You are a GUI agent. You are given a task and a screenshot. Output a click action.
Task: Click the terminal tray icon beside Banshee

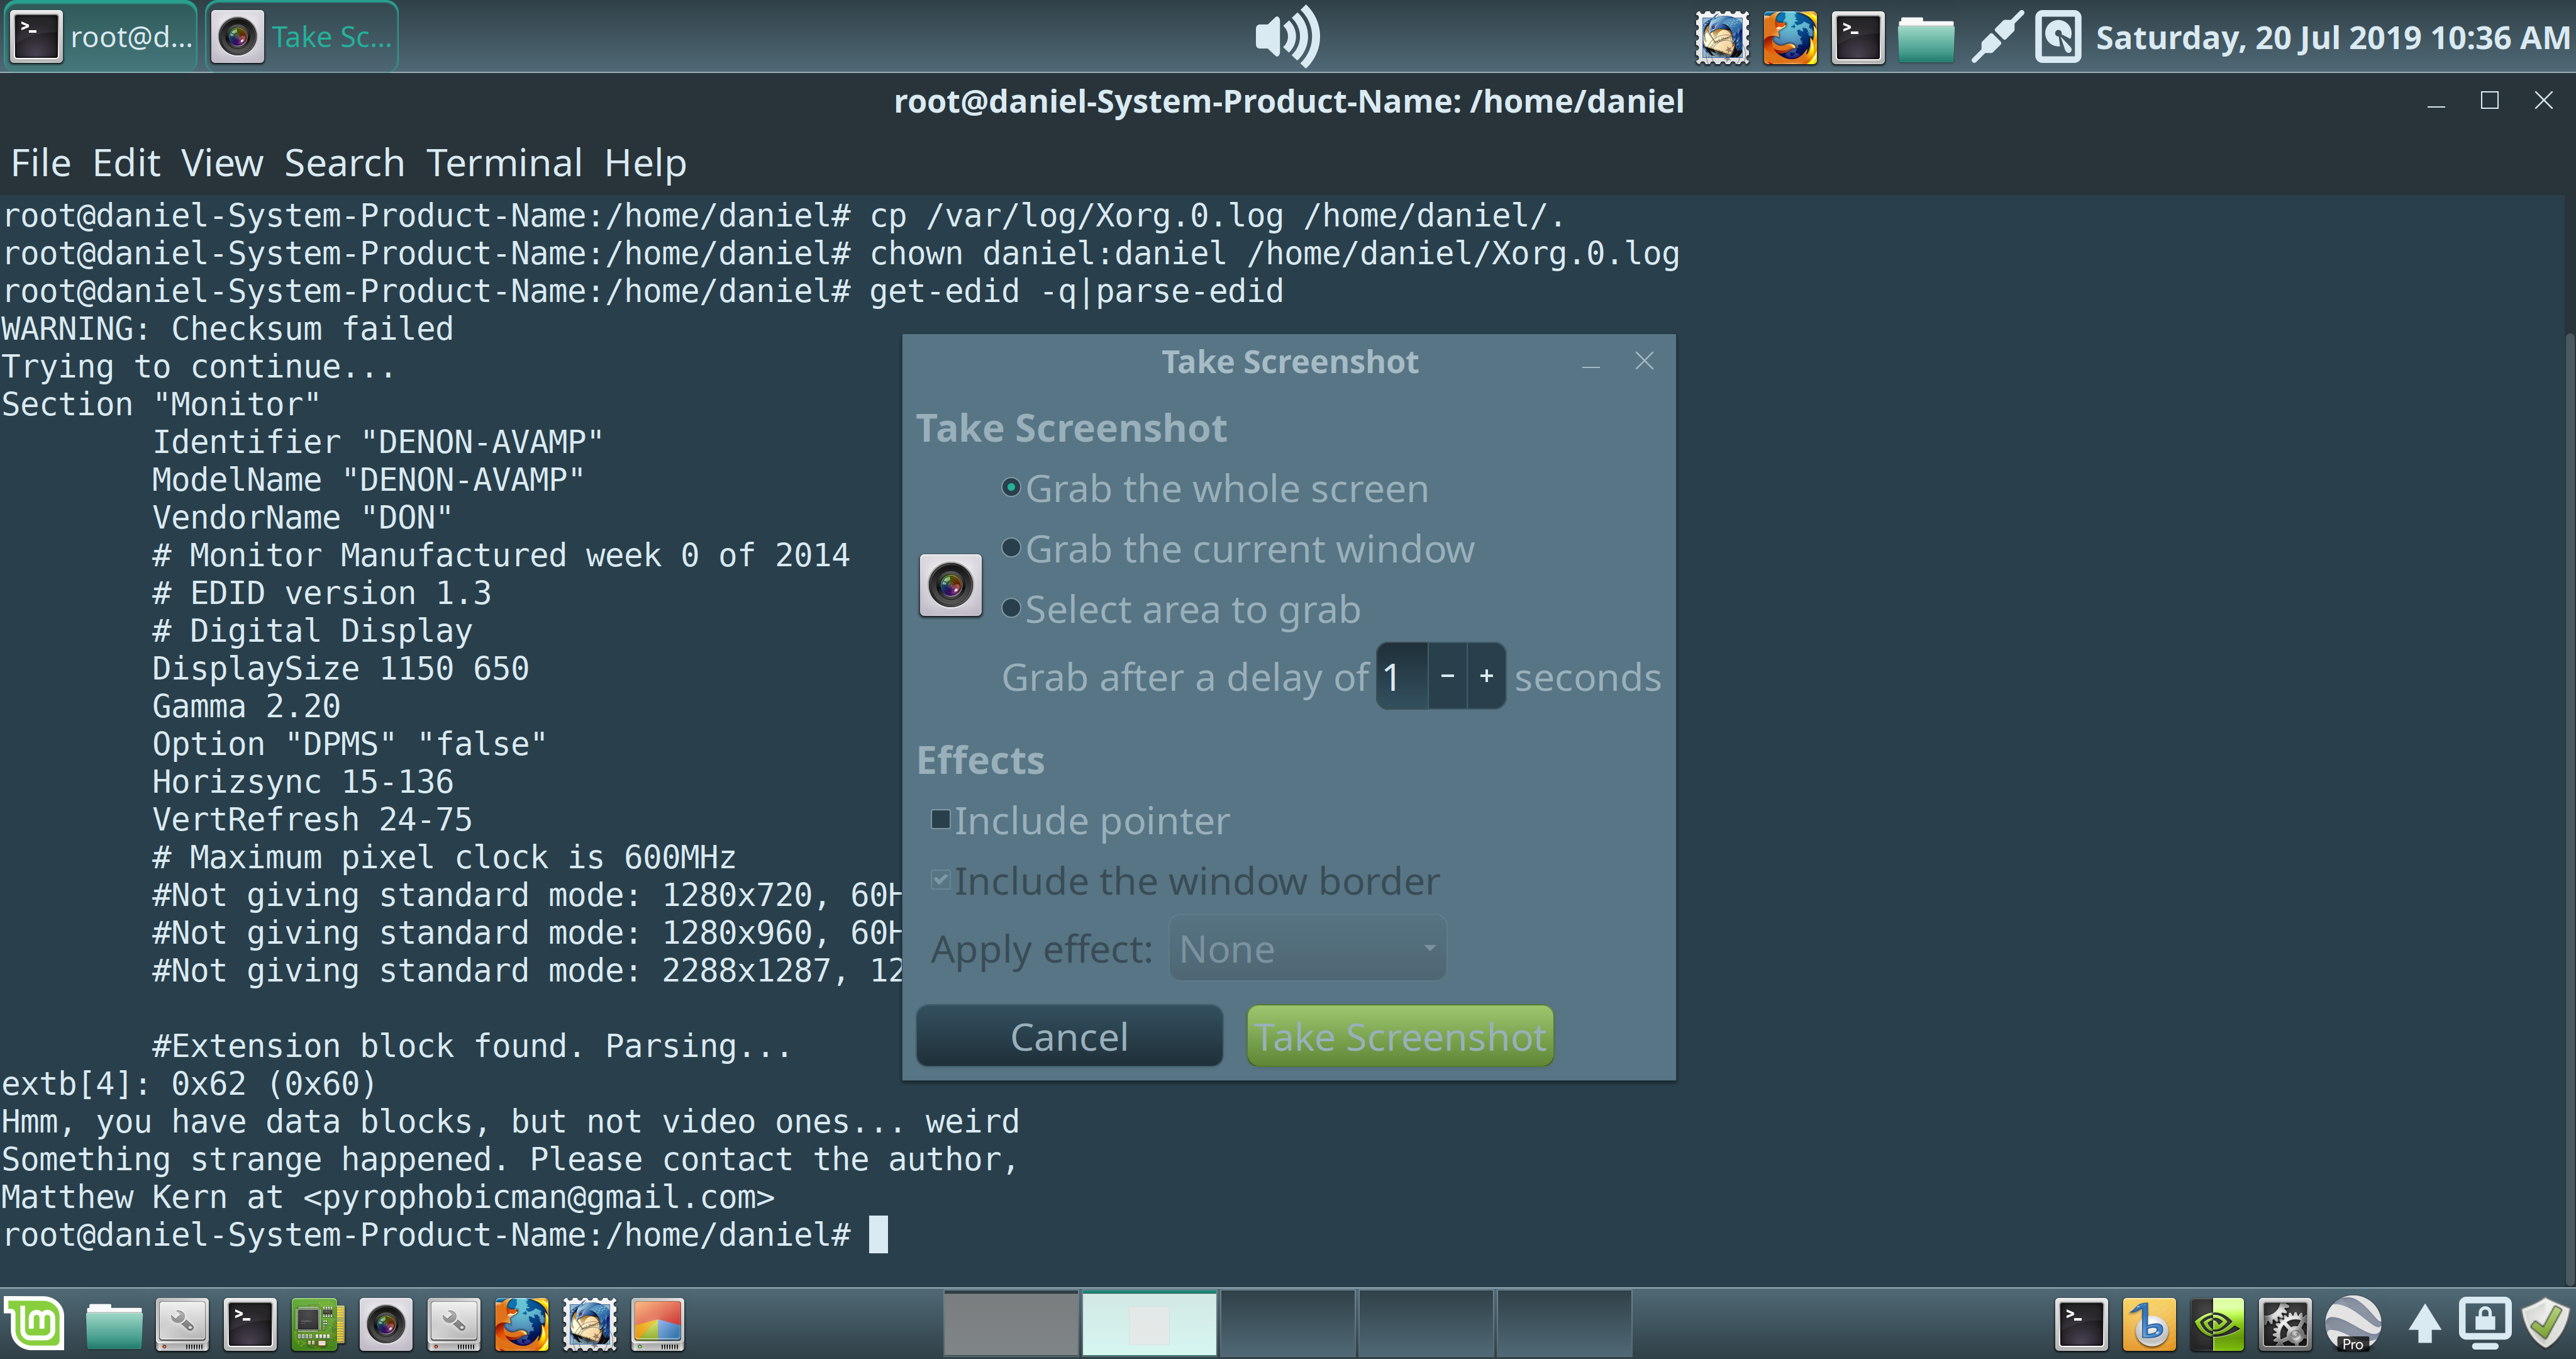point(2081,1325)
